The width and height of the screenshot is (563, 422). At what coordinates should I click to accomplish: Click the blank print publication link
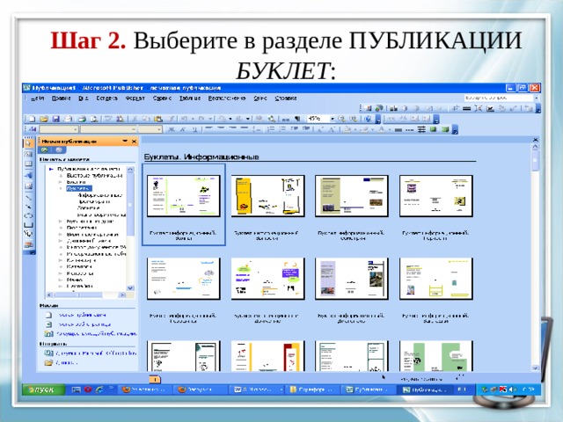click(x=82, y=315)
